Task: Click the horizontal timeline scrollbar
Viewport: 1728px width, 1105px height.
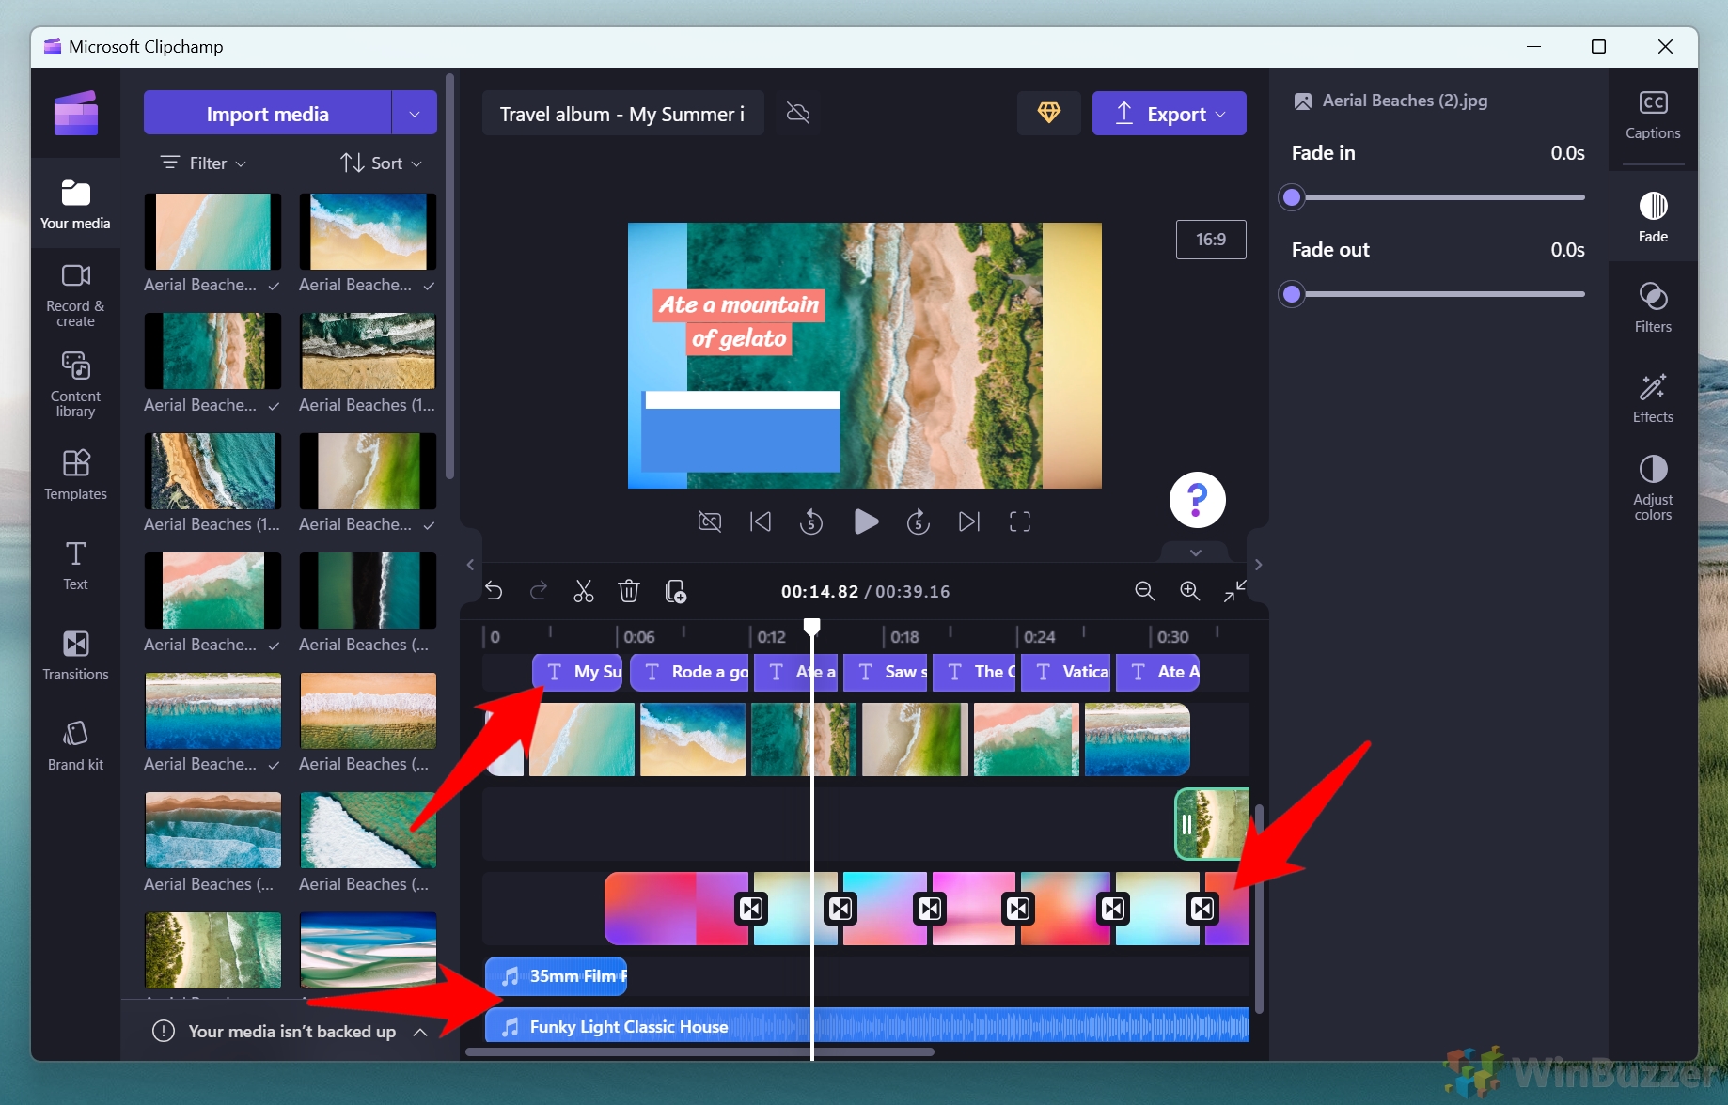Action: (699, 1052)
